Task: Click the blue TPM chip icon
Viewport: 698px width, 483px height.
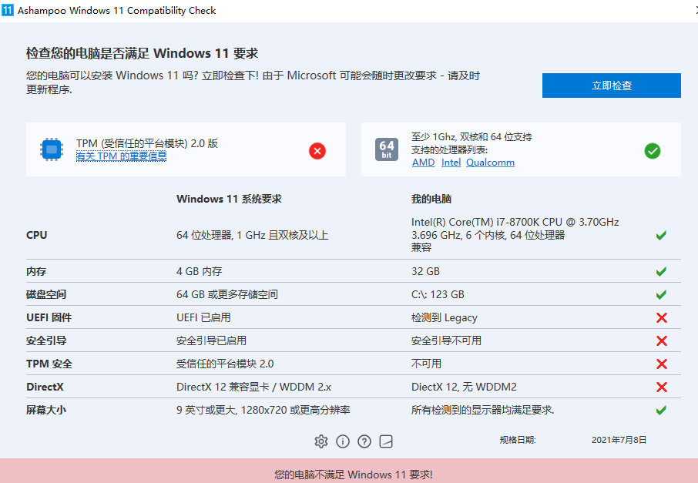Action: tap(51, 149)
